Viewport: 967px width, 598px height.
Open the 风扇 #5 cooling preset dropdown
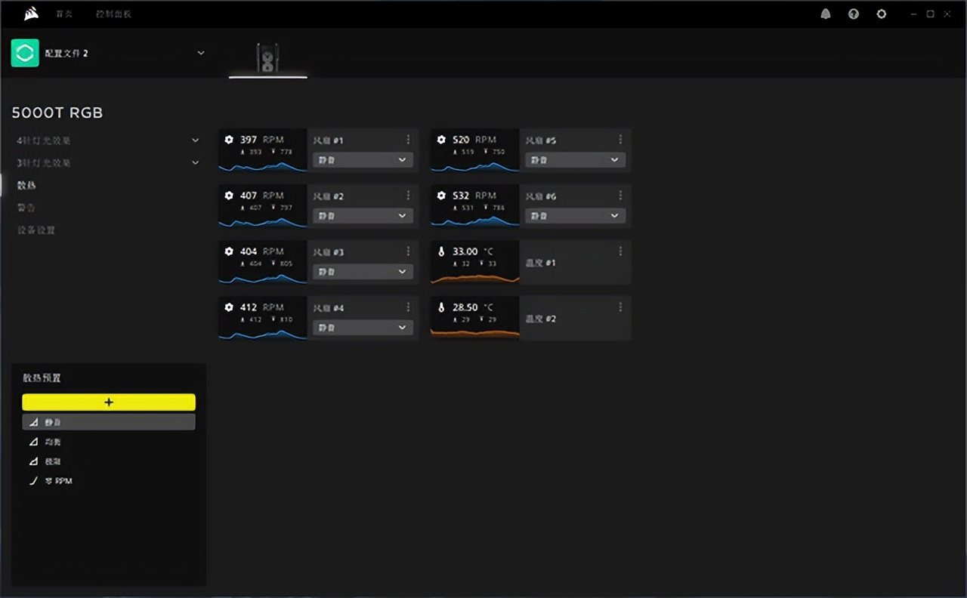tap(575, 160)
